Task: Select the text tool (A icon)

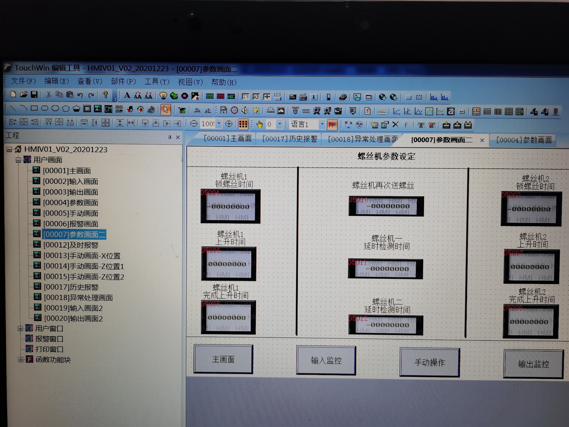Action: pyautogui.click(x=127, y=95)
